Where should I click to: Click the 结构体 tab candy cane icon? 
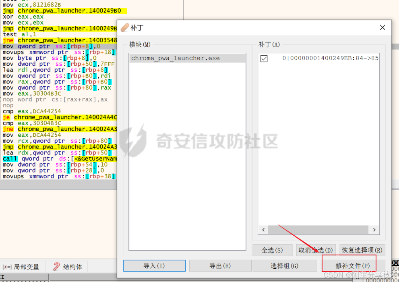[x=56, y=266]
